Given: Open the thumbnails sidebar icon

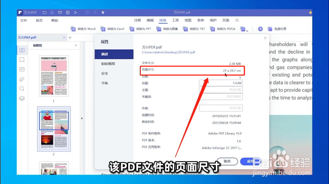Looking at the screenshot, I should point(22,50).
